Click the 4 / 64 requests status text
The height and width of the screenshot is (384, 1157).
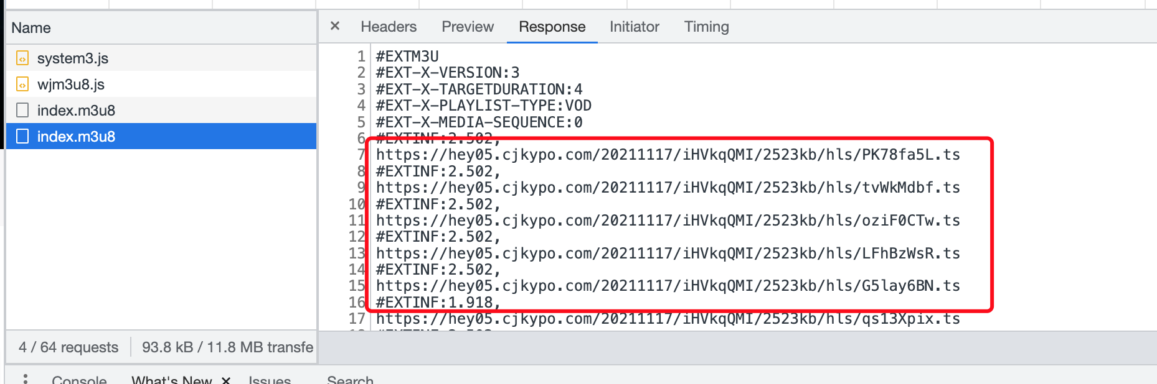click(68, 347)
